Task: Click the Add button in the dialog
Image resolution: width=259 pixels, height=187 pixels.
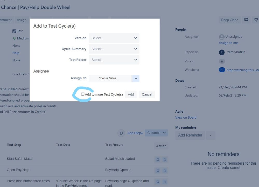Action: tap(131, 94)
